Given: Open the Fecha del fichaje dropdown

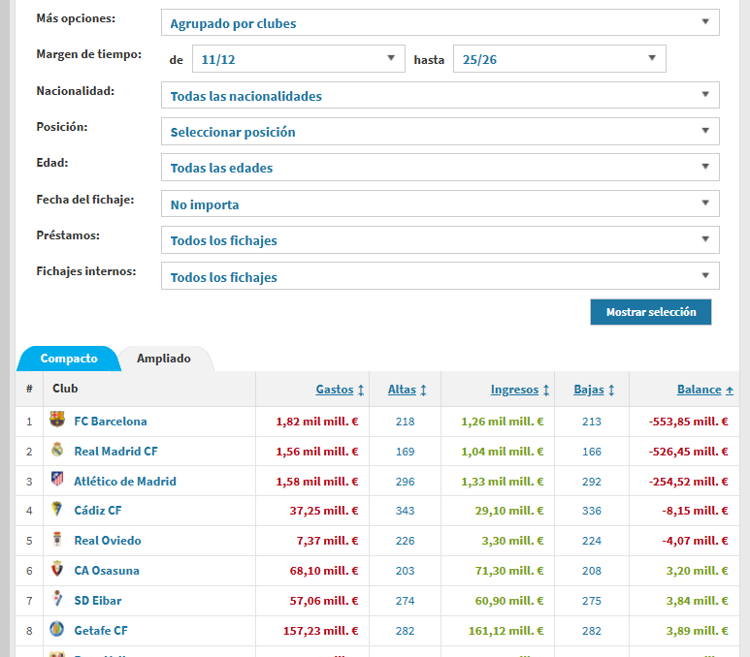Looking at the screenshot, I should pyautogui.click(x=440, y=203).
